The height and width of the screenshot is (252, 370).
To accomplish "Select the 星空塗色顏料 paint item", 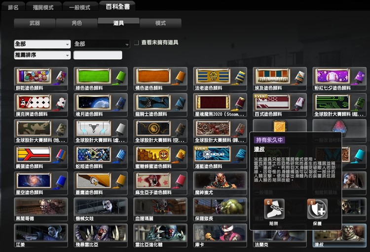I will tap(41, 183).
